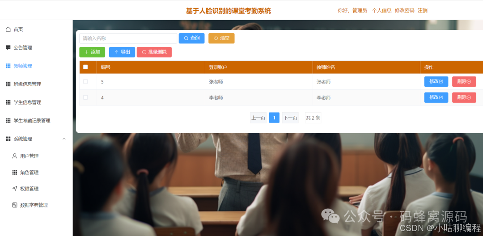This screenshot has width=483, height=236.
Task: Click the person icon beside 用户管理
Action: click(14, 156)
